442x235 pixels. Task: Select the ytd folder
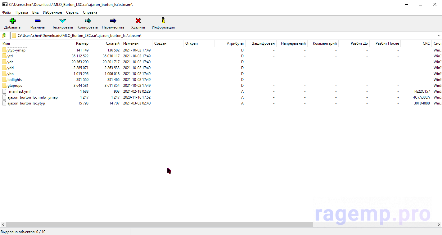point(10,56)
